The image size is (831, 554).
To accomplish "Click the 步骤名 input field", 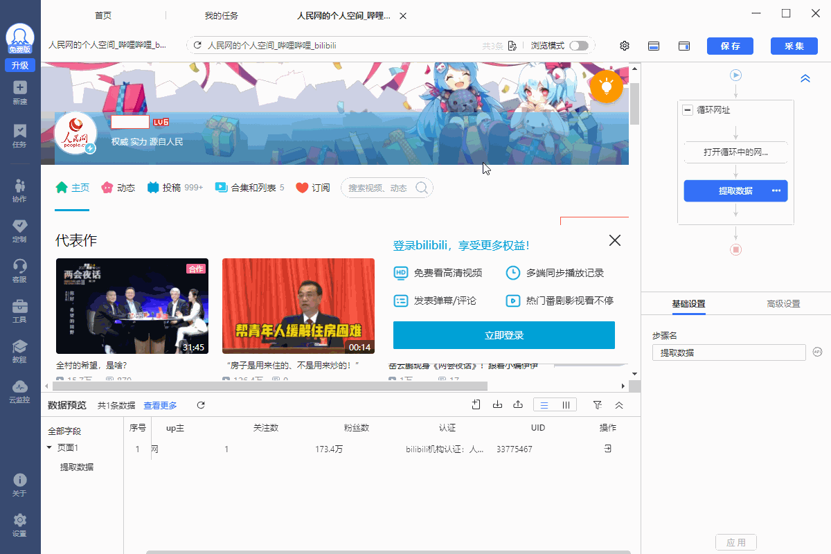I will coord(729,352).
